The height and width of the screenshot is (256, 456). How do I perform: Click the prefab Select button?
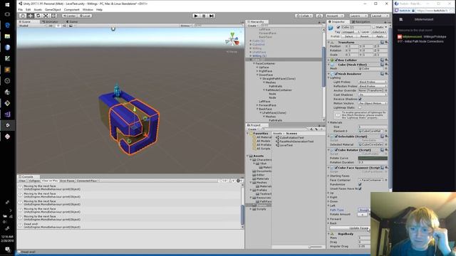pos(348,36)
